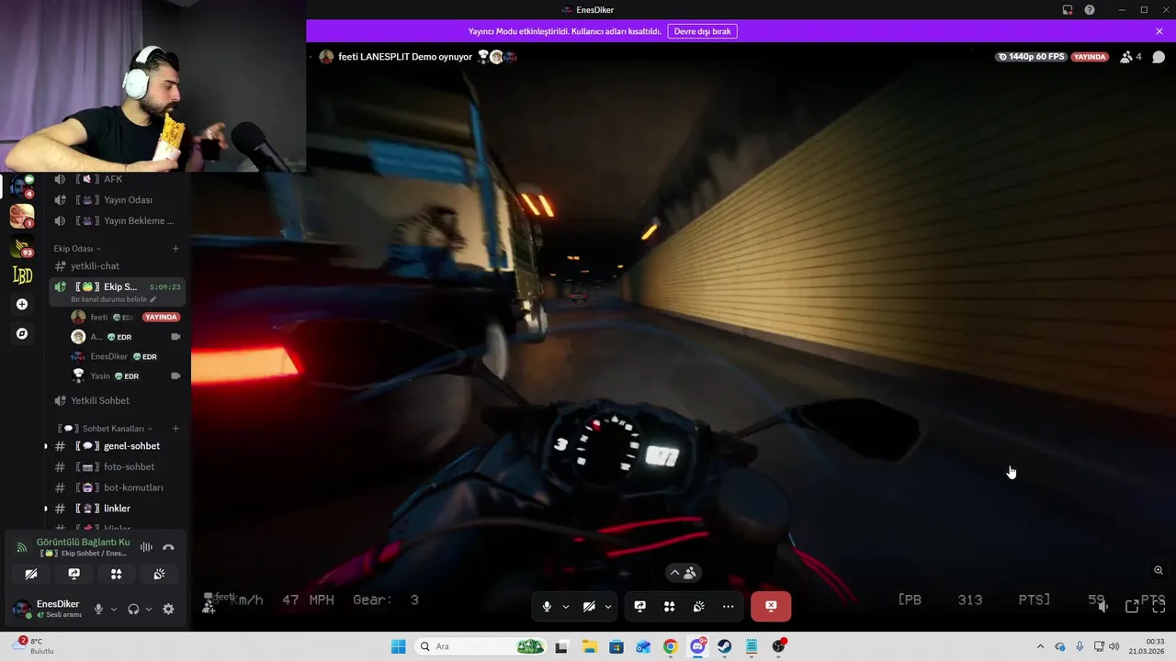Mute microphone in the stream control bar
Viewport: 1176px width, 661px height.
coord(547,607)
